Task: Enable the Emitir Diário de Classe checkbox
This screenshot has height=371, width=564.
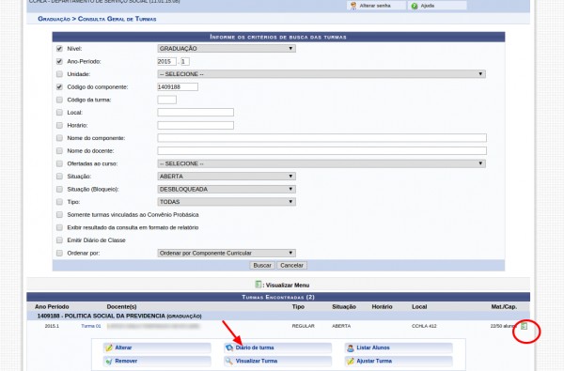Action: pyautogui.click(x=59, y=240)
